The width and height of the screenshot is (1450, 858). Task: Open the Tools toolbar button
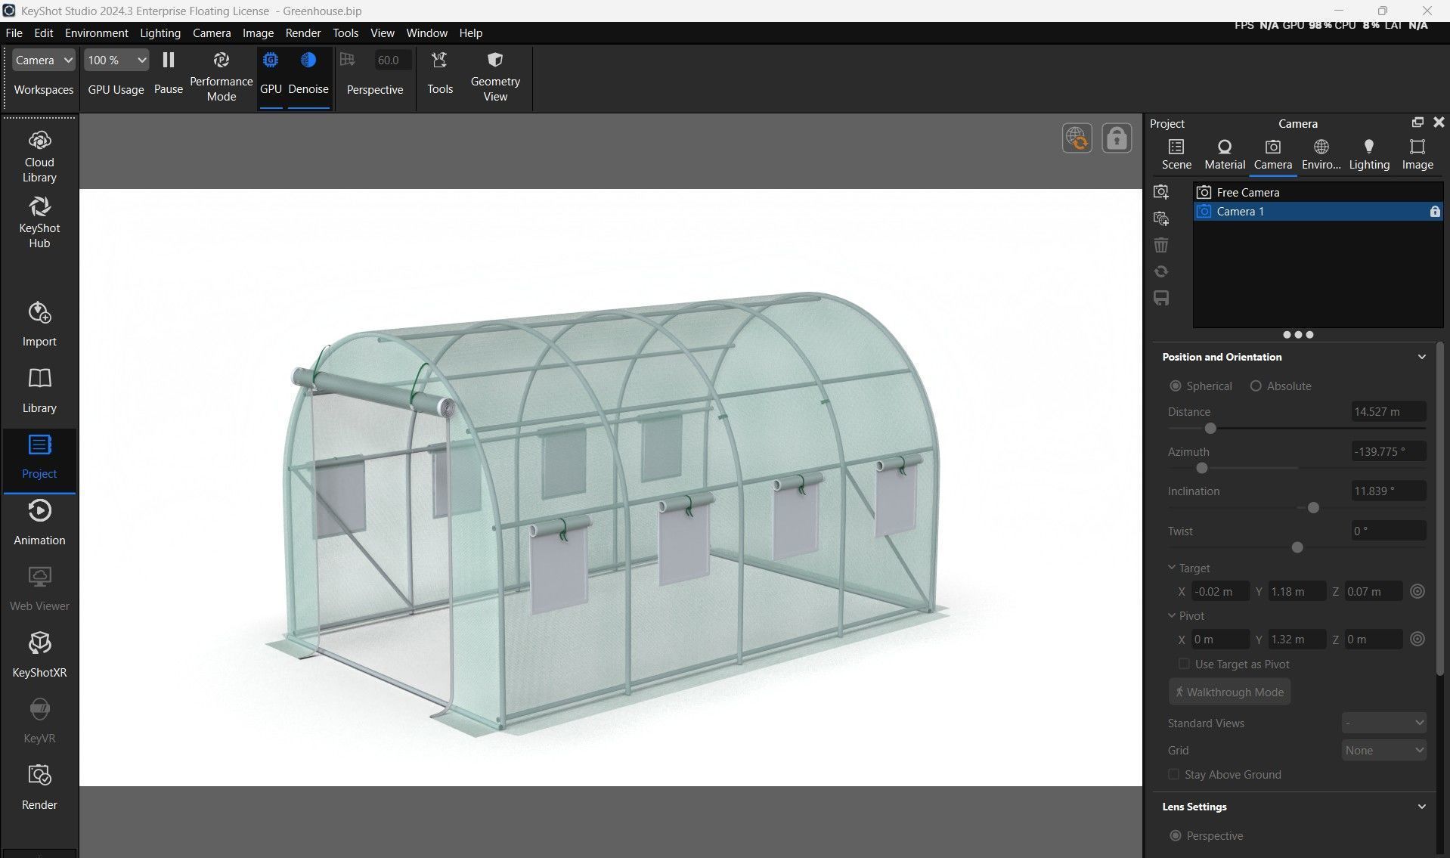tap(440, 73)
